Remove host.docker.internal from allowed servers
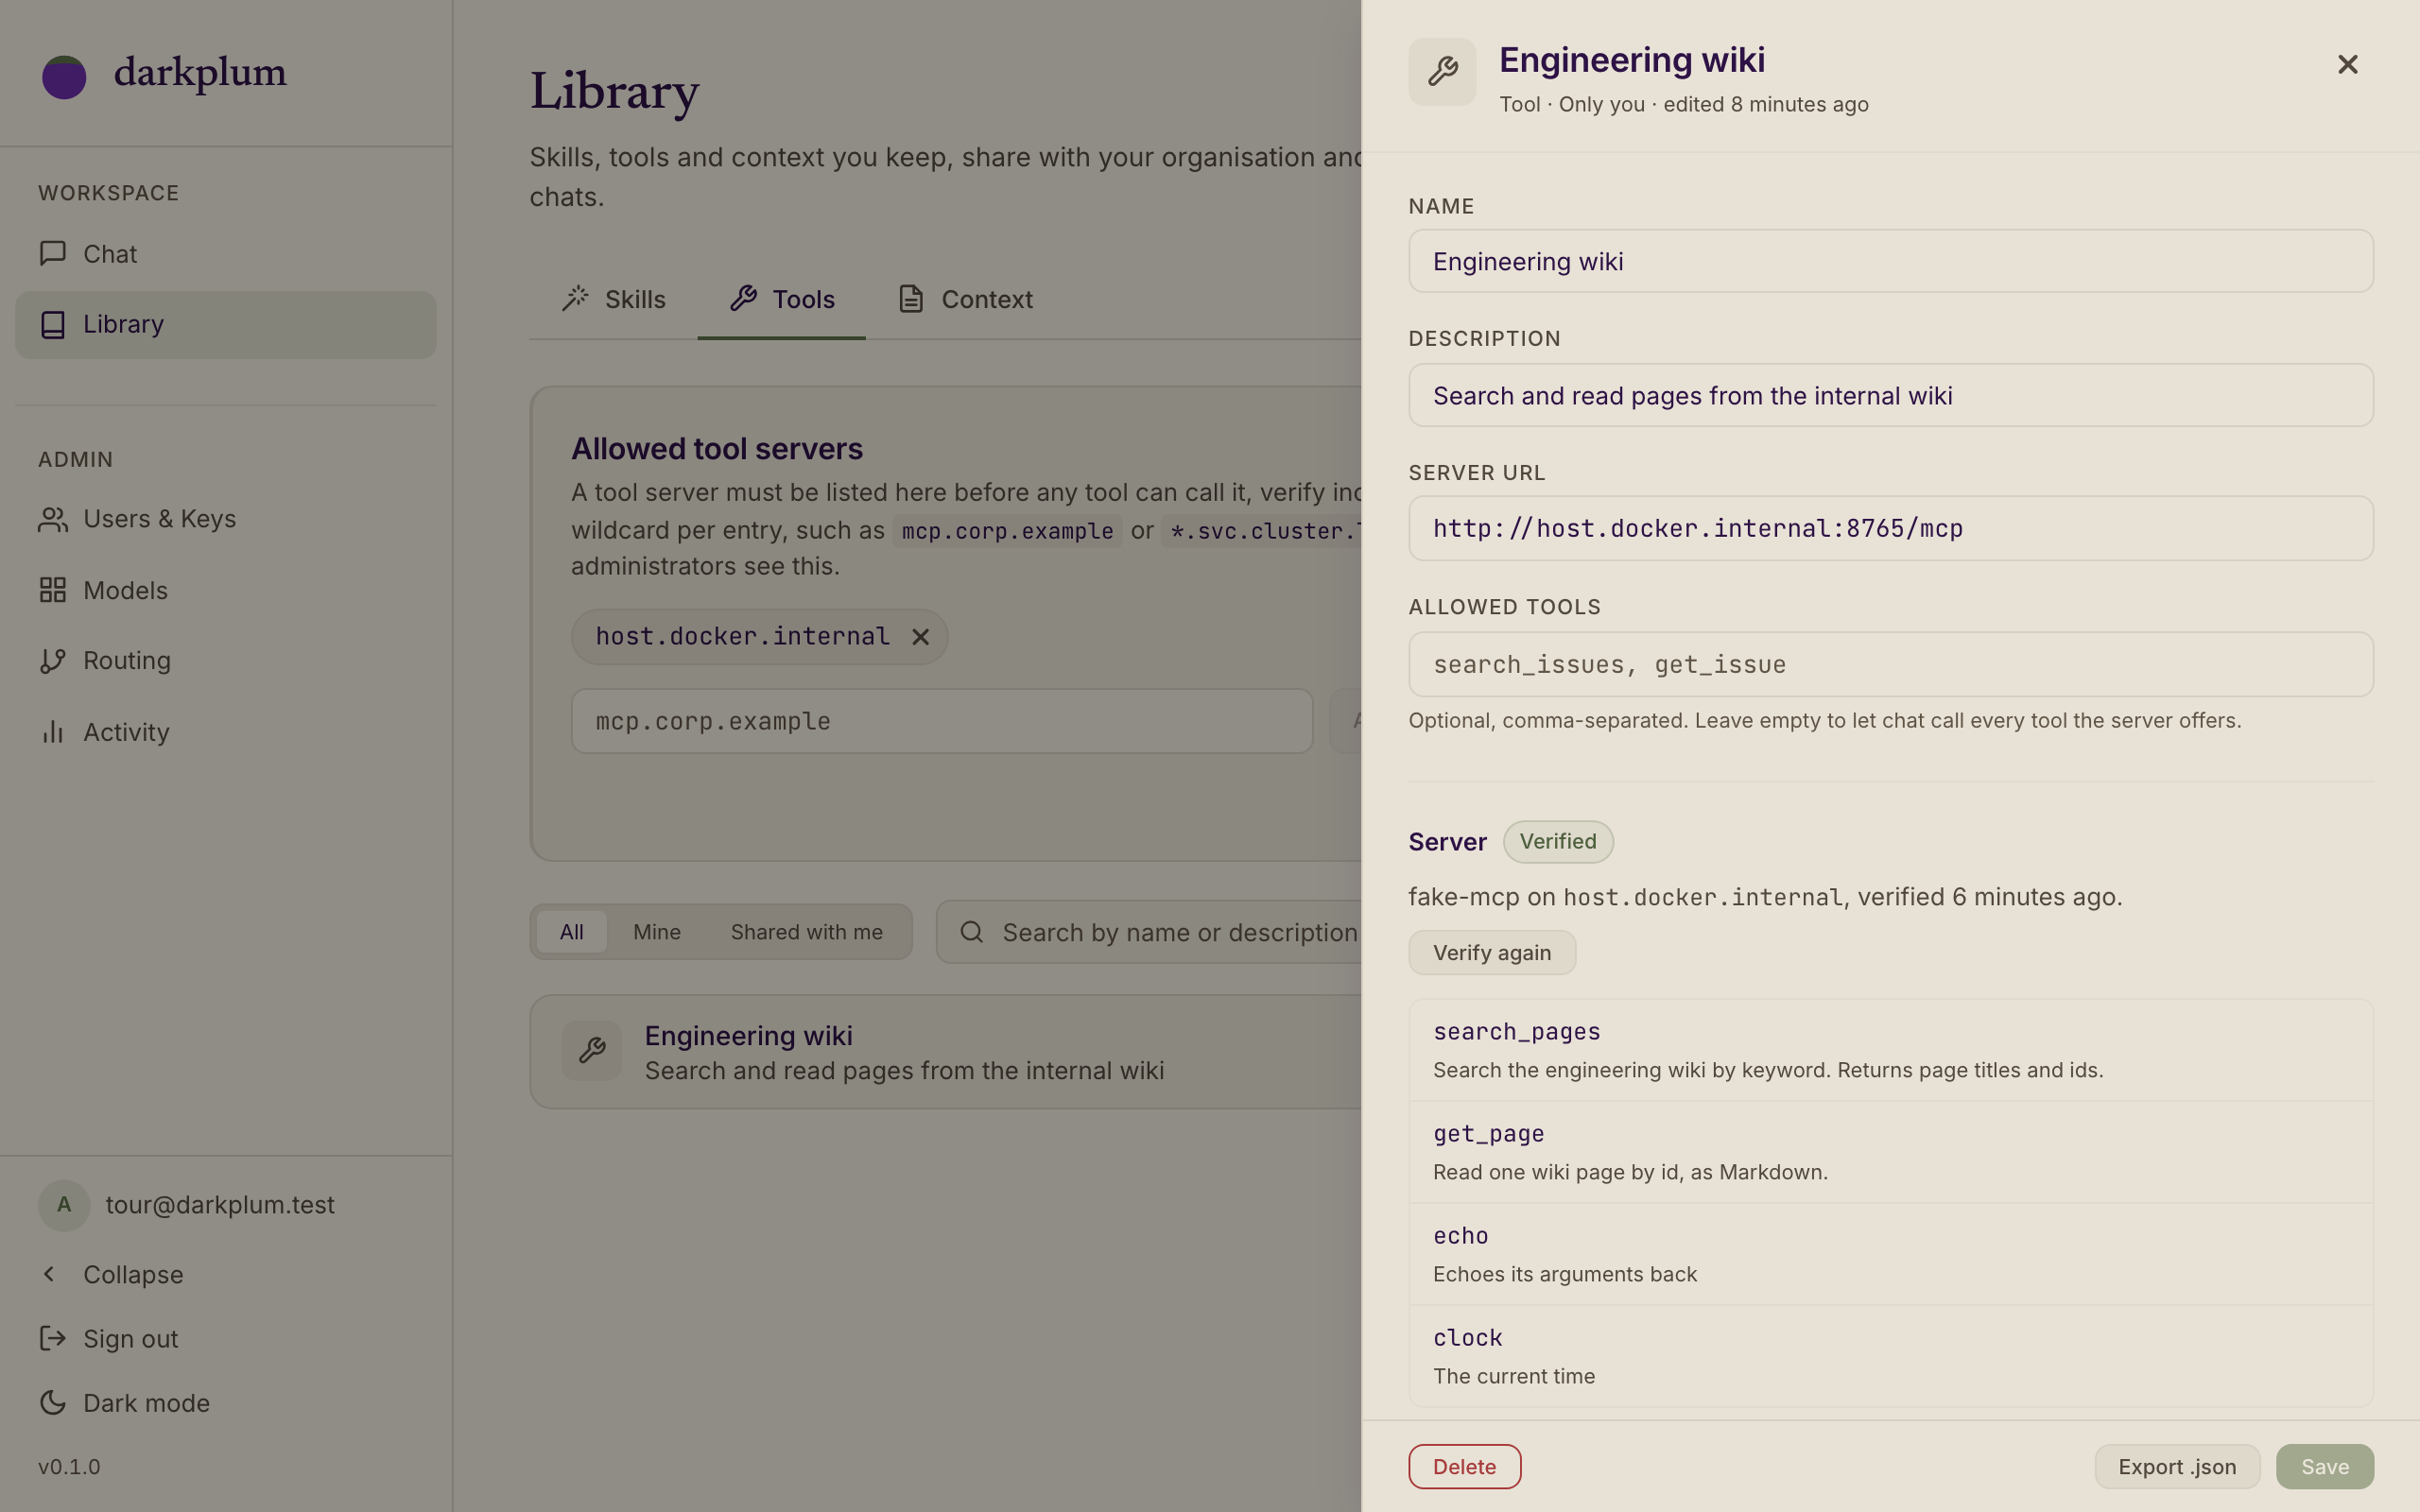The height and width of the screenshot is (1512, 2420). [x=920, y=637]
